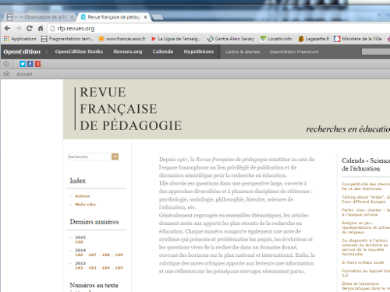Submit search with the arrow button
Viewport: 390px width, 292px height.
[x=115, y=157]
